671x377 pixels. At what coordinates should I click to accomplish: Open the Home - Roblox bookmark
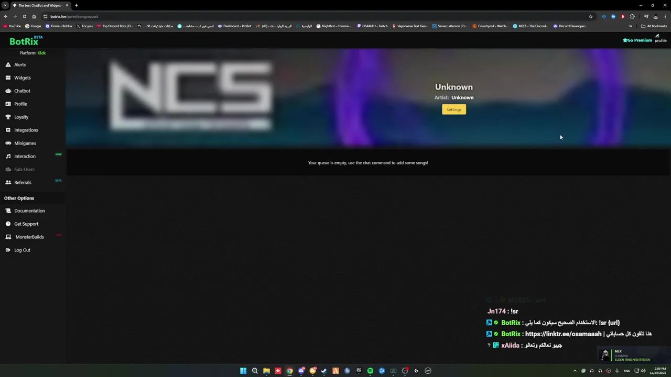pyautogui.click(x=59, y=26)
